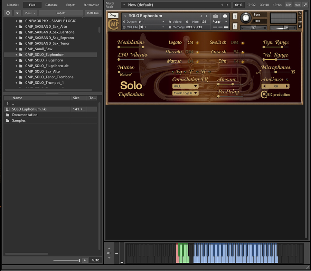Screen dimensions: 311x271
Task: Show rack channels 33-48
Action: pos(264,5)
